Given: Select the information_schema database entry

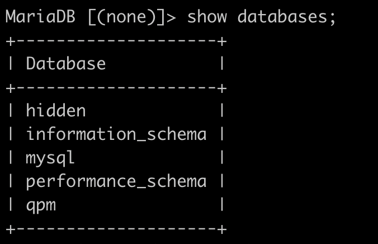Looking at the screenshot, I should 116,134.
